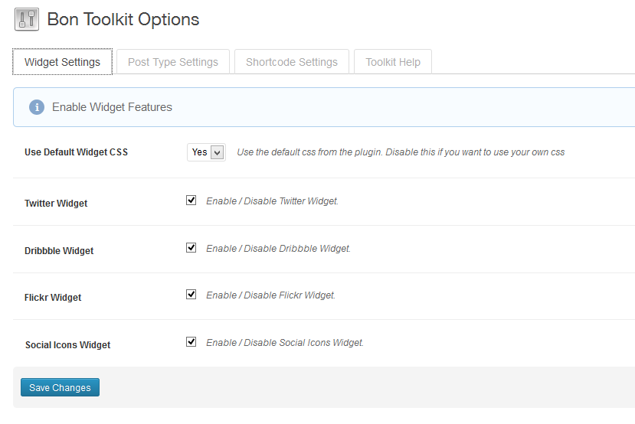Click the Enable Widget Features heading text
The width and height of the screenshot is (635, 424).
112,107
